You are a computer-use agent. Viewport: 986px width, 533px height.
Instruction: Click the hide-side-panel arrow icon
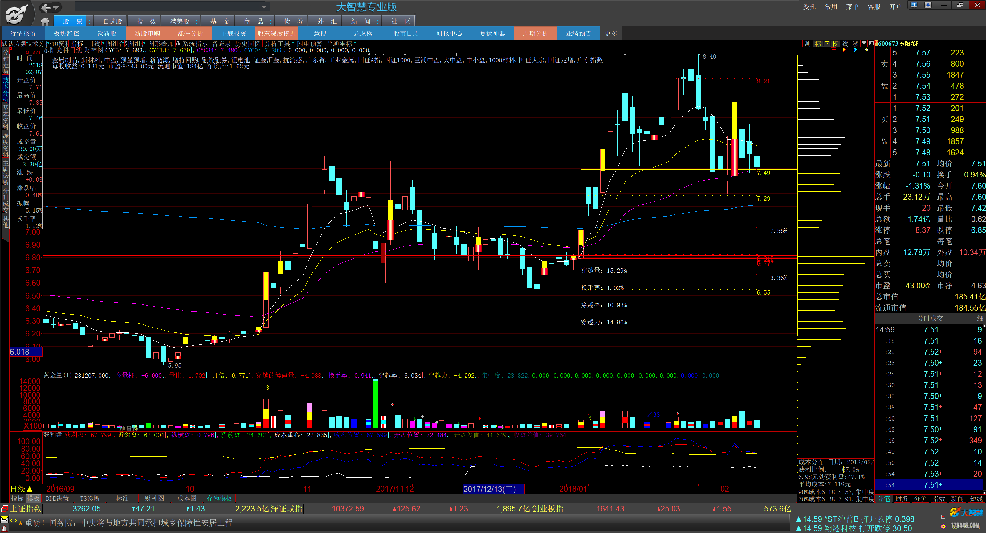click(871, 44)
